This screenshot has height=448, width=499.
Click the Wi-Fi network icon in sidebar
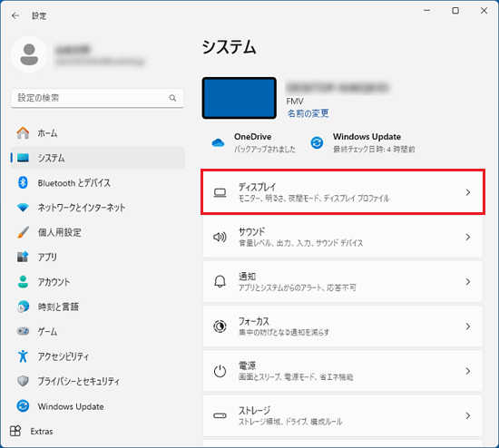(23, 208)
